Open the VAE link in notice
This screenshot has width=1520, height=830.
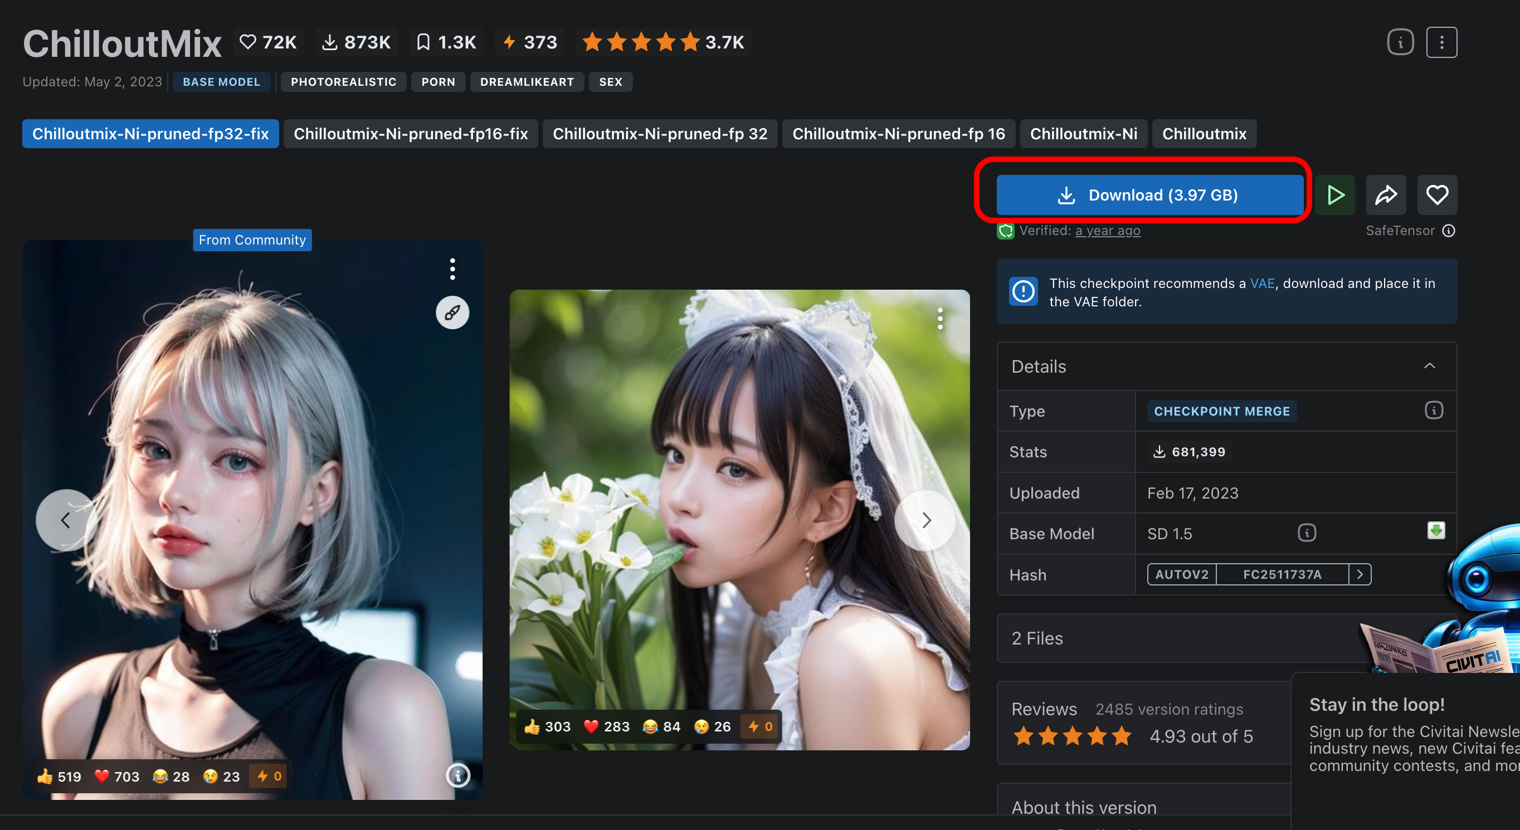(x=1262, y=283)
